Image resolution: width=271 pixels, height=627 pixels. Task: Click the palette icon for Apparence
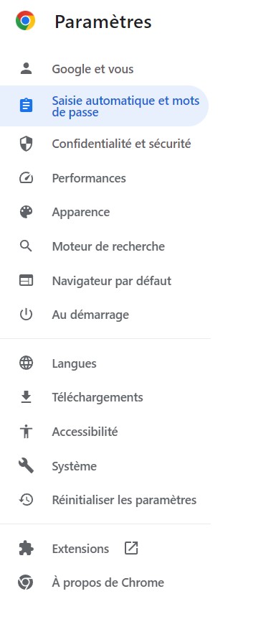coord(26,212)
